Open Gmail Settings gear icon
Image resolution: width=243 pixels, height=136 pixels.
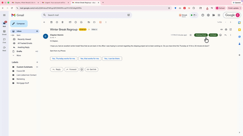coord(208,15)
